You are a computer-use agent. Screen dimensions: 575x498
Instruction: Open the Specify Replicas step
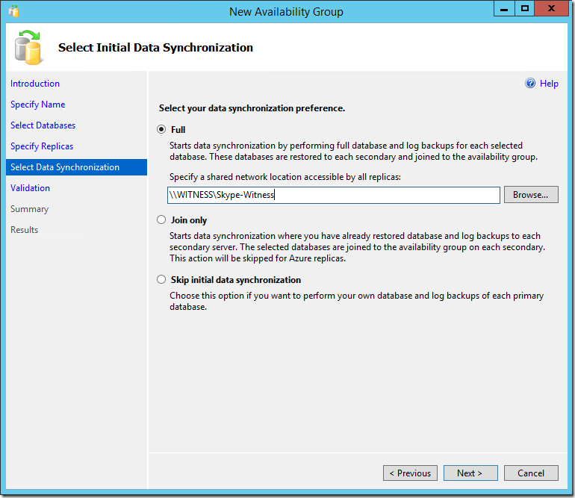tap(42, 146)
